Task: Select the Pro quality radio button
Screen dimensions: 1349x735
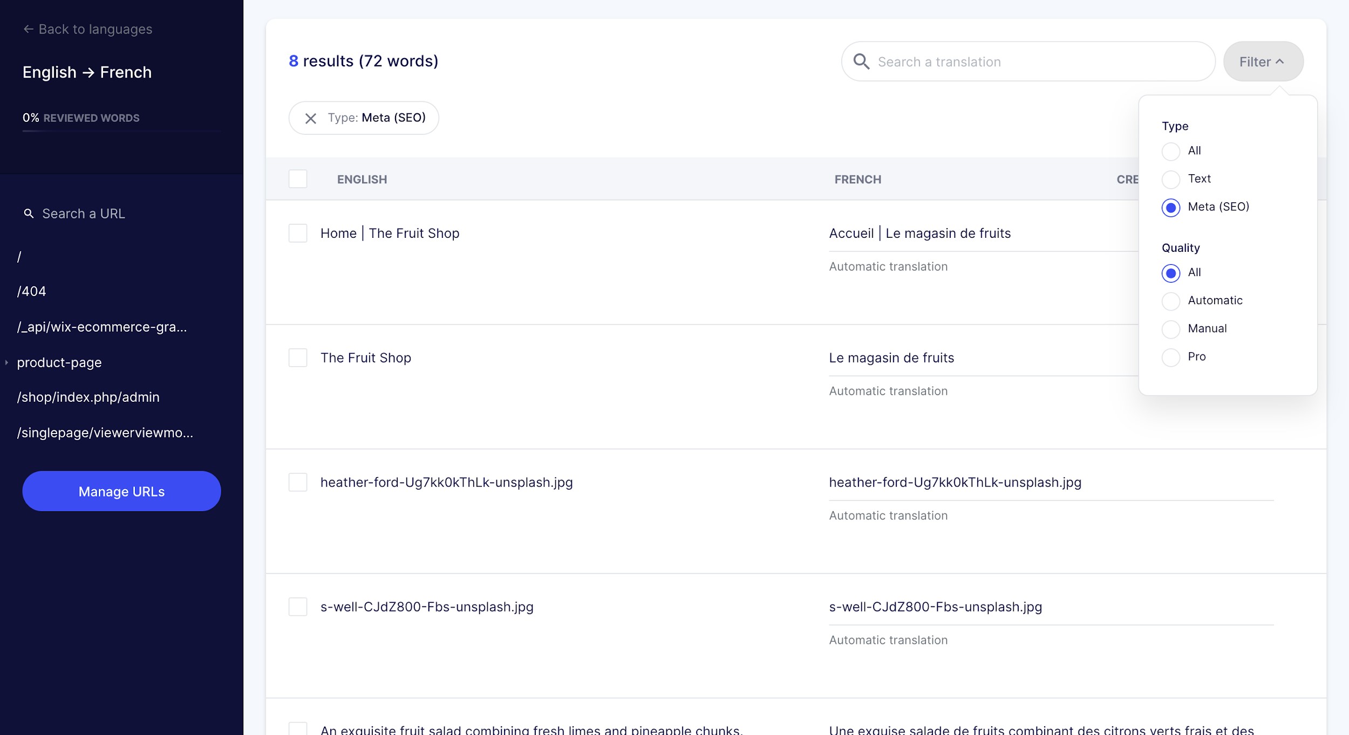Action: [x=1170, y=357]
